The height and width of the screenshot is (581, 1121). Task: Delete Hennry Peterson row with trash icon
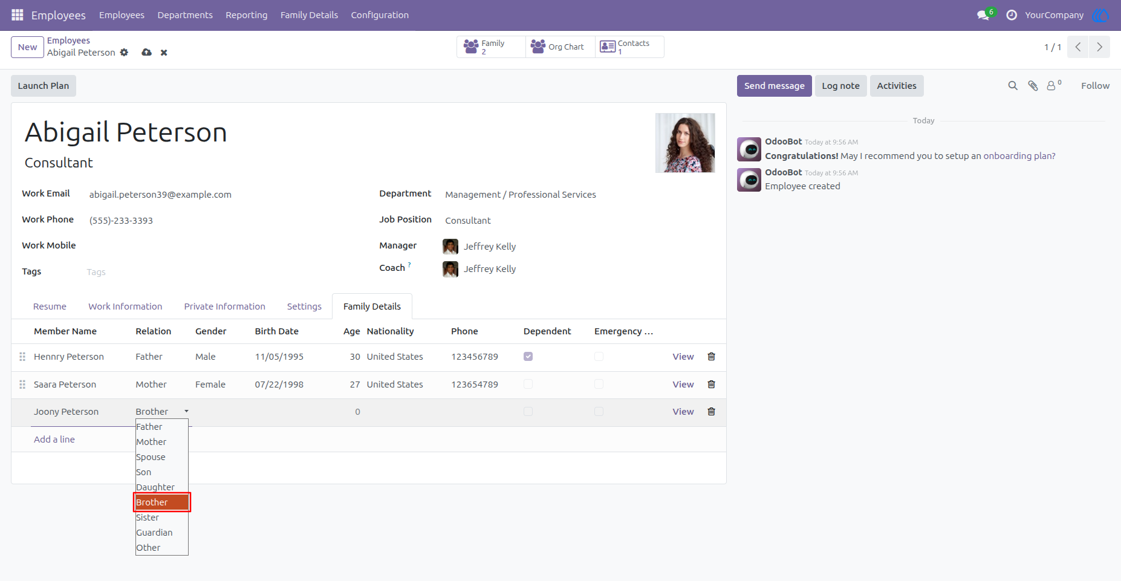pyautogui.click(x=711, y=357)
